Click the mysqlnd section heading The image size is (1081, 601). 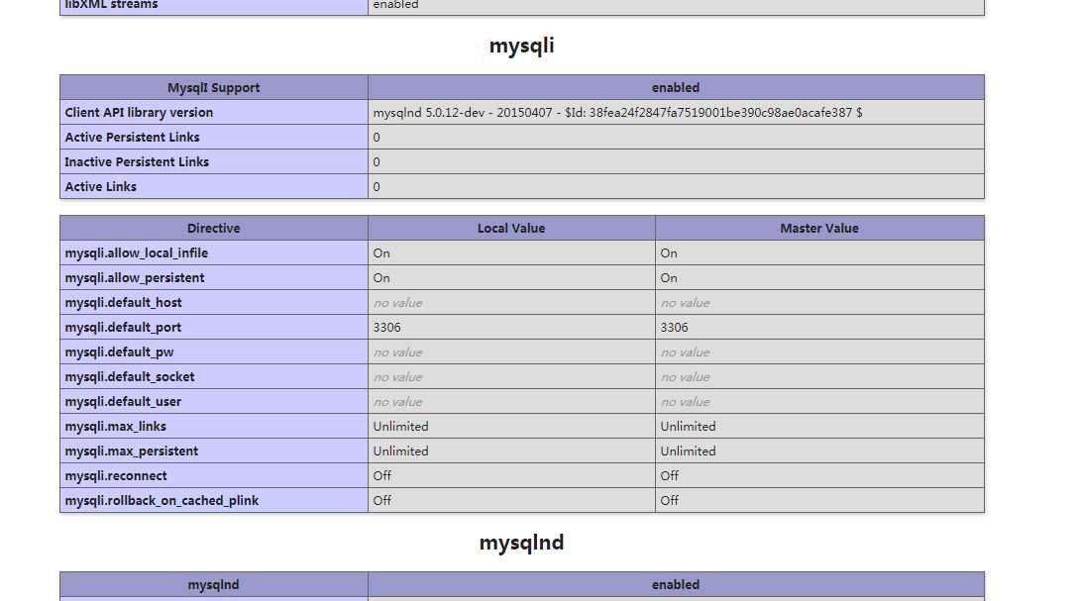pyautogui.click(x=521, y=543)
